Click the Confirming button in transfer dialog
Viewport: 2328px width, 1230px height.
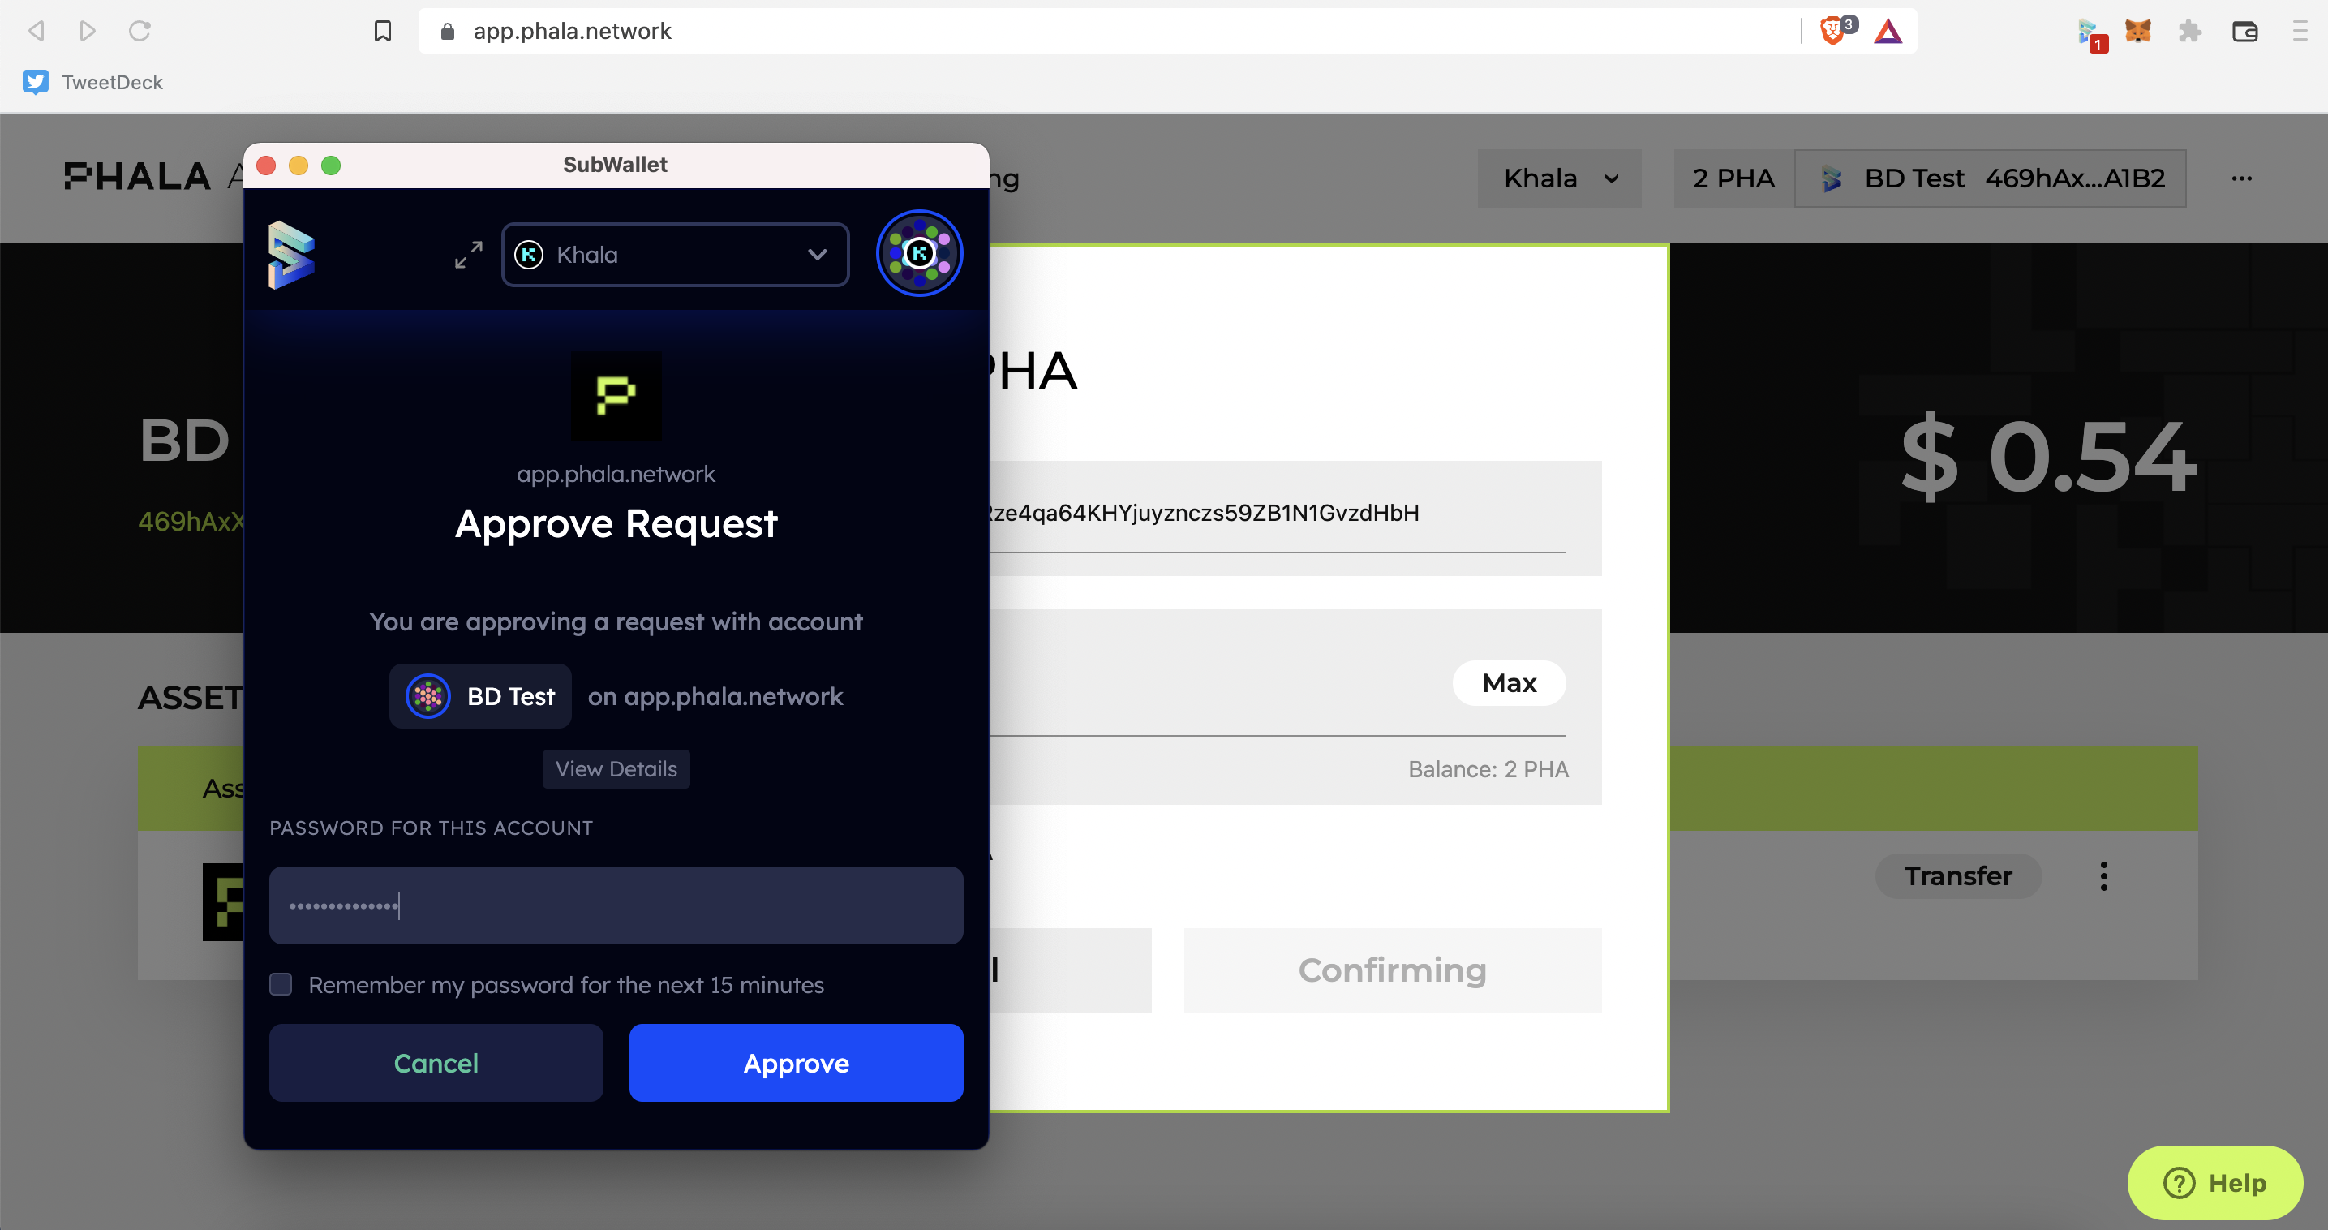click(x=1393, y=970)
